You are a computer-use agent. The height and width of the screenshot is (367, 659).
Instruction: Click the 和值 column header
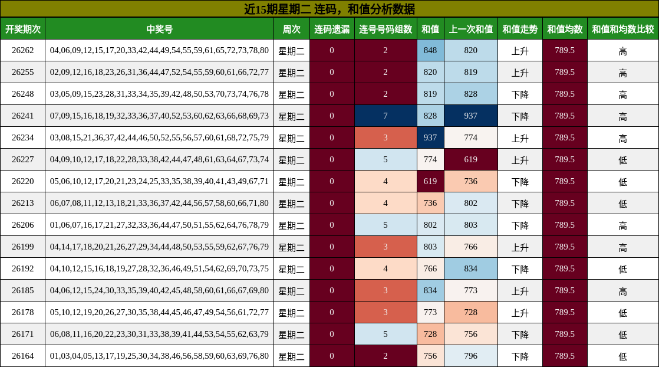click(x=430, y=29)
